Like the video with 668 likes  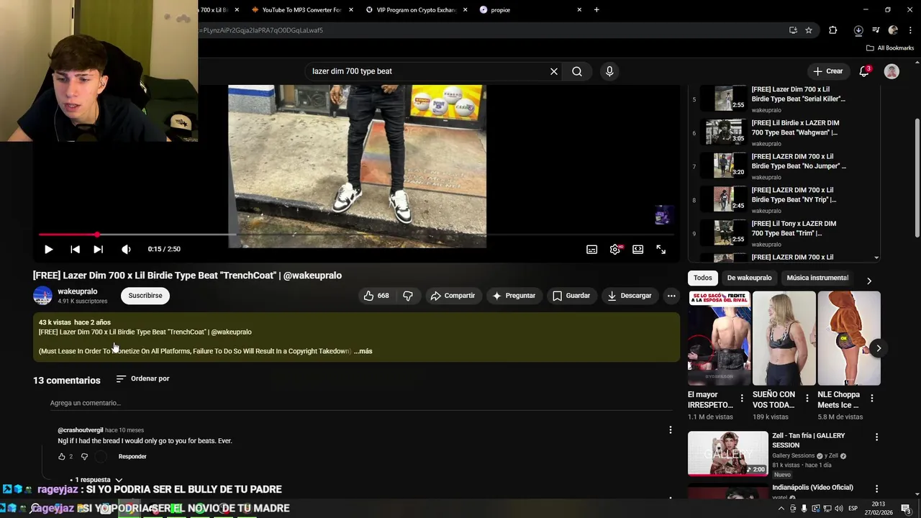(377, 296)
